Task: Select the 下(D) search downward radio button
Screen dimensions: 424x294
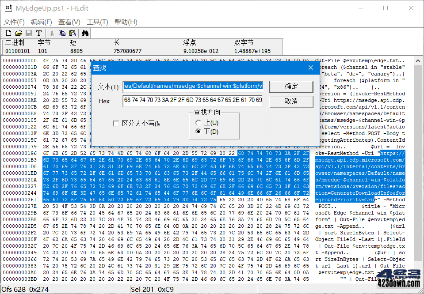Action: click(199, 131)
